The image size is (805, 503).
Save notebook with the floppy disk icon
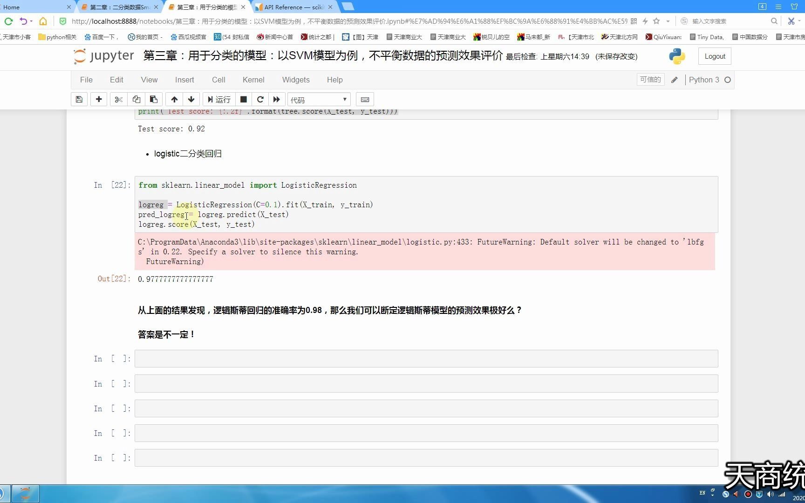coord(79,99)
